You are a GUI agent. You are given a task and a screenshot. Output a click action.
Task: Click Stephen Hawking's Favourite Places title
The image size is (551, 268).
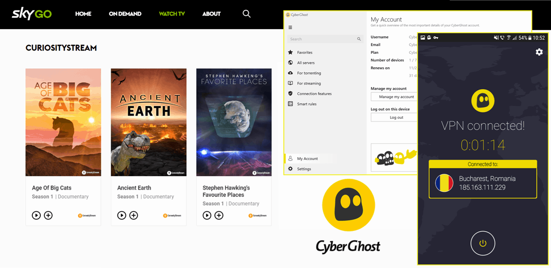click(x=226, y=191)
